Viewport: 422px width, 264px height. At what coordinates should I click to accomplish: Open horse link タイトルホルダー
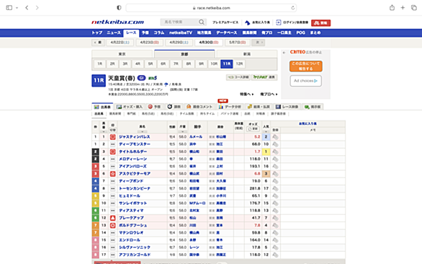pos(133,151)
